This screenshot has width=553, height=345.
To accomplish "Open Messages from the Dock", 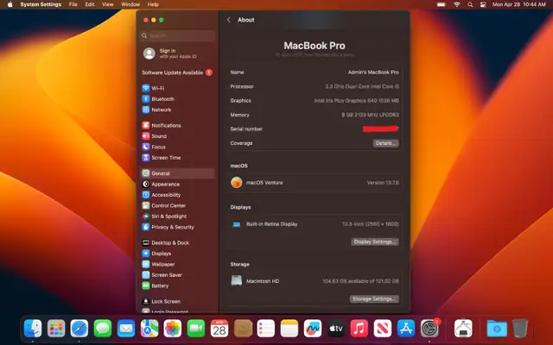I will 103,329.
